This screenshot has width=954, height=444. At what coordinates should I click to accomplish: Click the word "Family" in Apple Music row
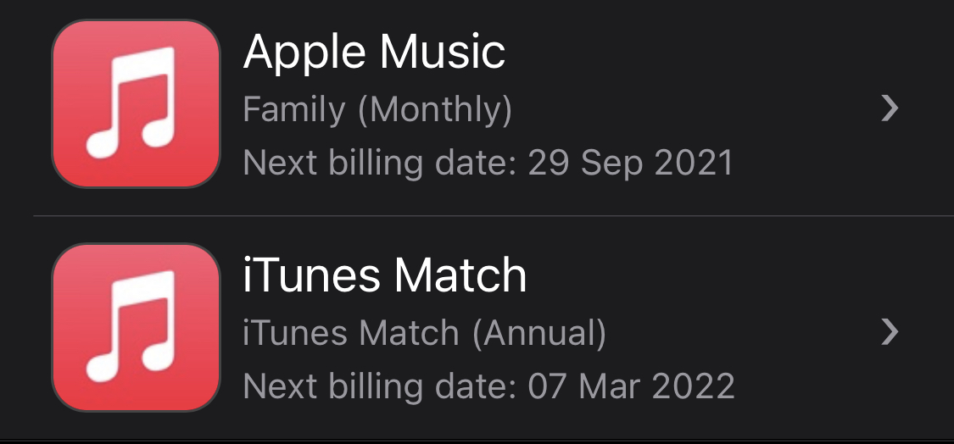coord(294,111)
